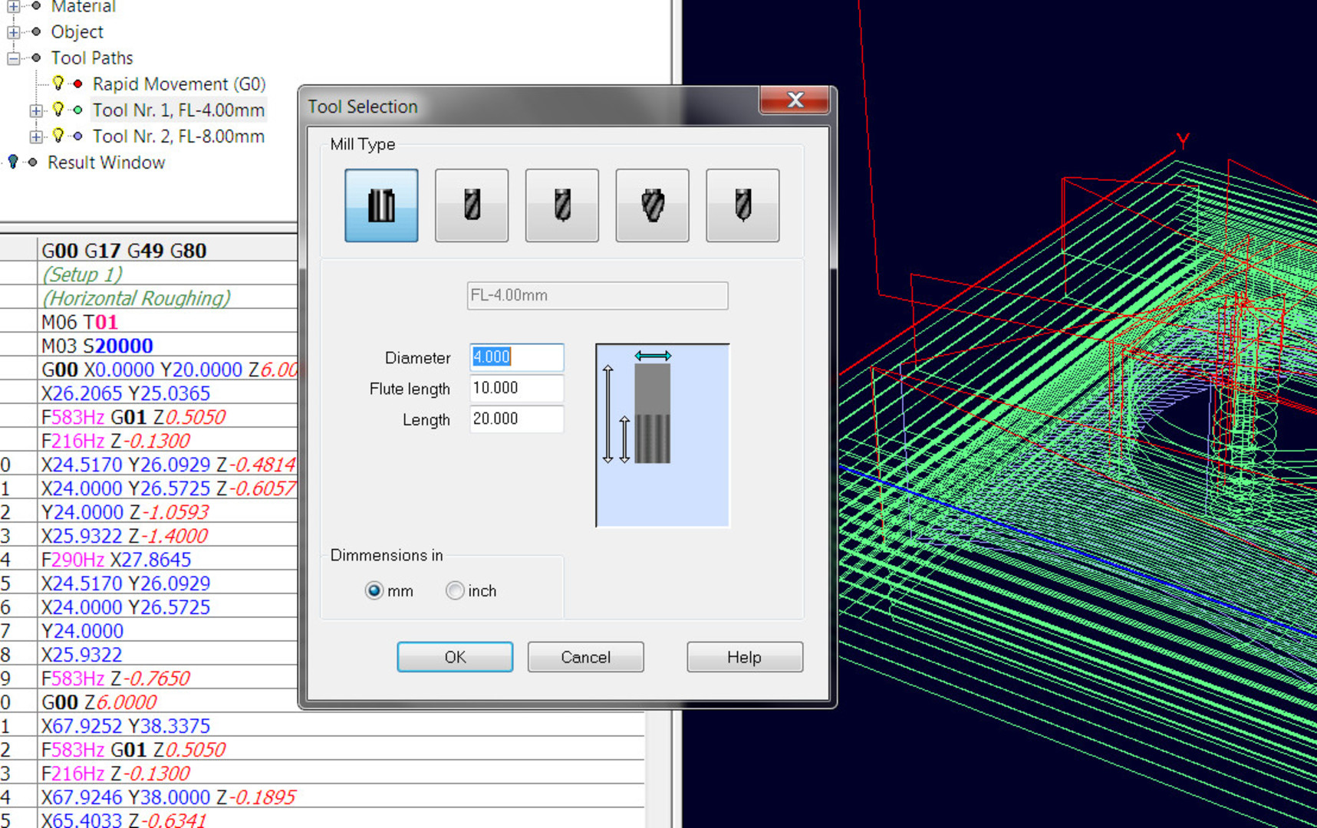Select Rapid Movement (G0) tree item
Screen dimensions: 1317x828
tap(179, 84)
